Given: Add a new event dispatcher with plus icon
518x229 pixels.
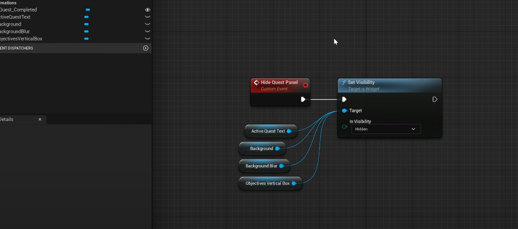Looking at the screenshot, I should pos(146,48).
